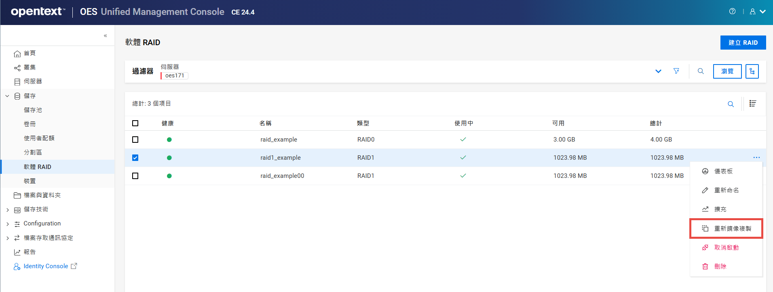Viewport: 773px width, 292px height.
Task: Toggle the select-all header checkbox
Action: point(135,123)
